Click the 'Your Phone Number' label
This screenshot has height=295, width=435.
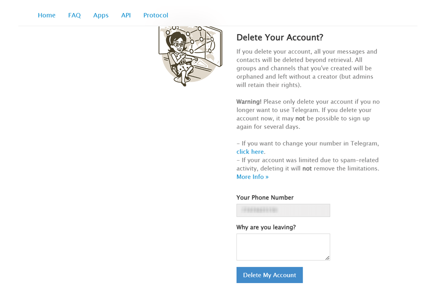(x=265, y=197)
